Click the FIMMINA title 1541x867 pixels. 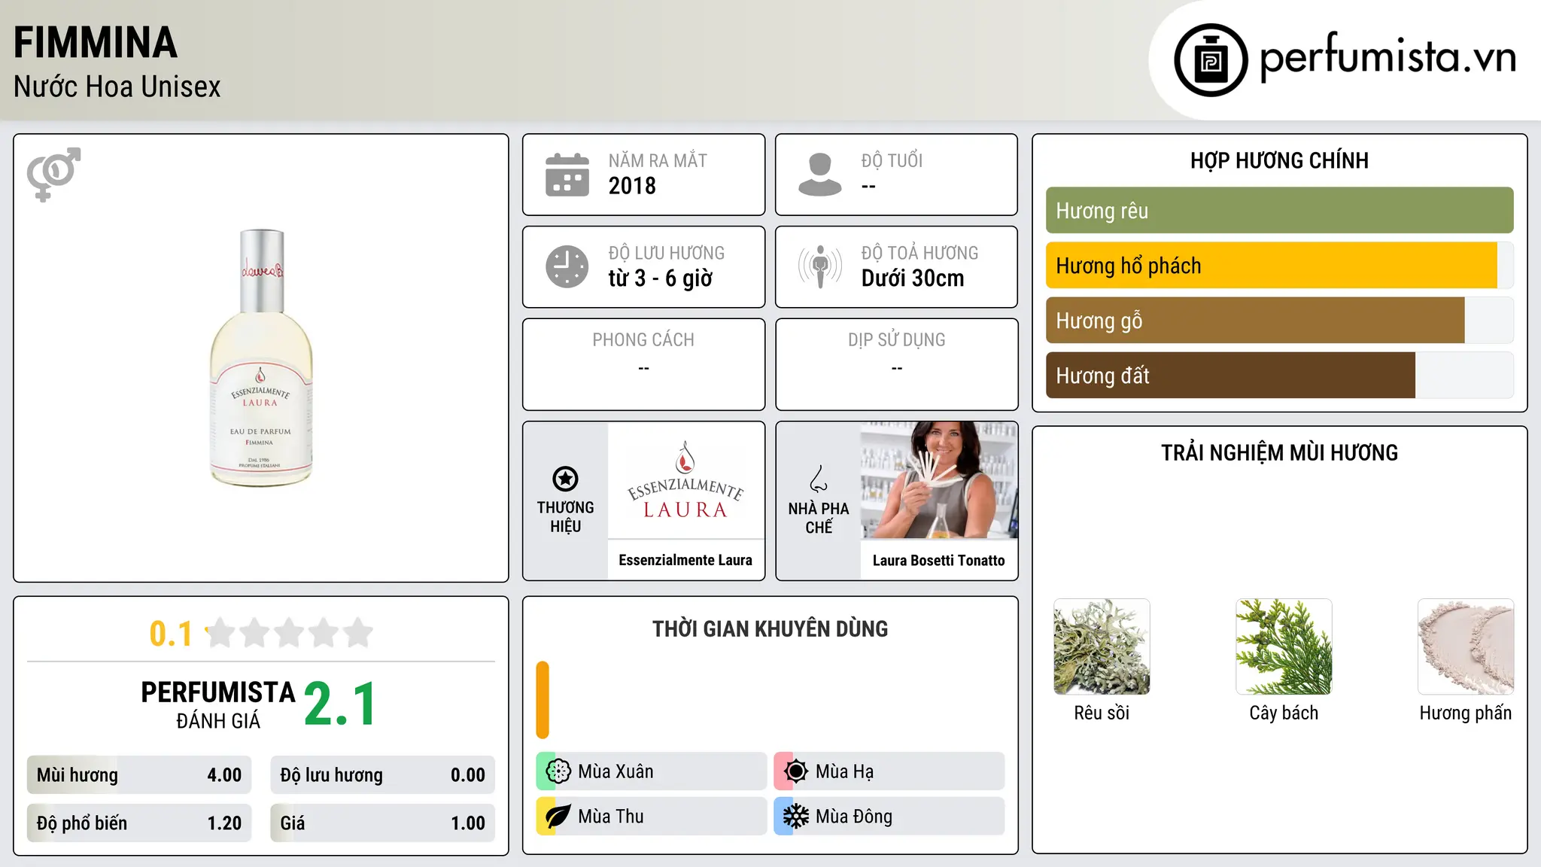pos(96,42)
